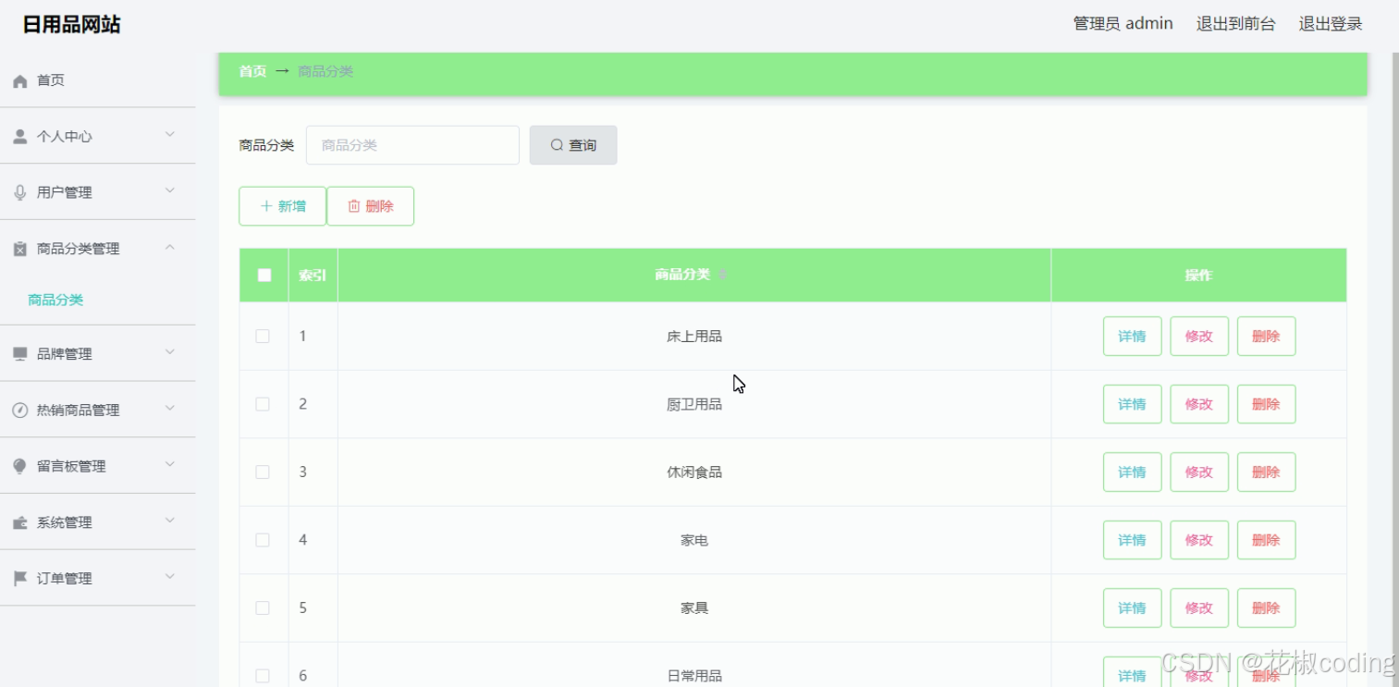Click 详情 for the 家具 row
This screenshot has width=1399, height=687.
click(x=1132, y=607)
